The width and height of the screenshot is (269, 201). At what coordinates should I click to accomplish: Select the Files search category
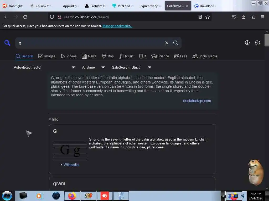181,56
